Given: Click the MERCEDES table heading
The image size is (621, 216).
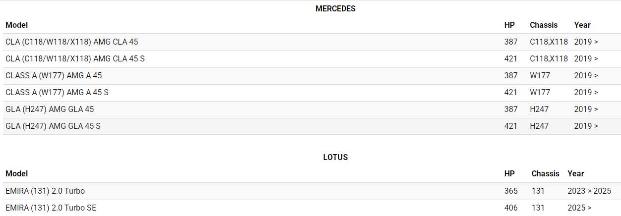Looking at the screenshot, I should (335, 9).
